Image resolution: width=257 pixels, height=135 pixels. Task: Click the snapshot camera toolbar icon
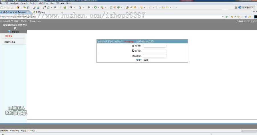coord(71,7)
